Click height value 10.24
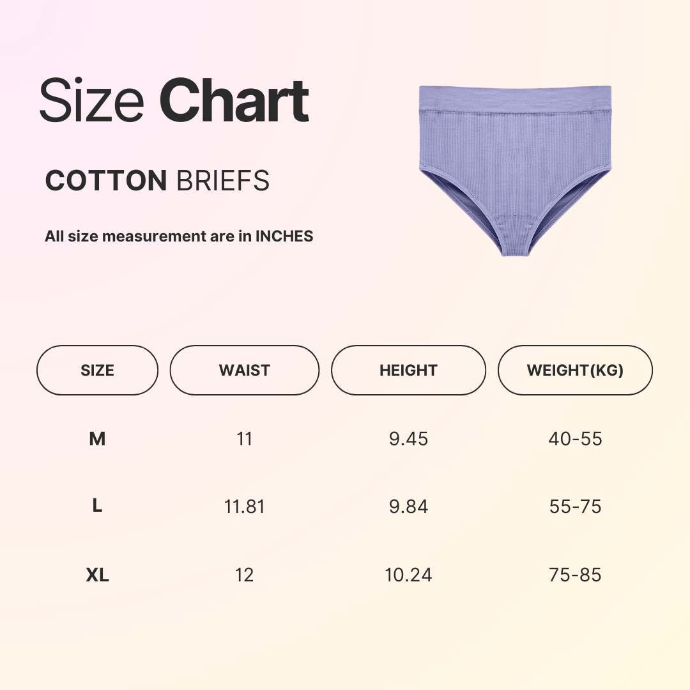 pos(408,575)
